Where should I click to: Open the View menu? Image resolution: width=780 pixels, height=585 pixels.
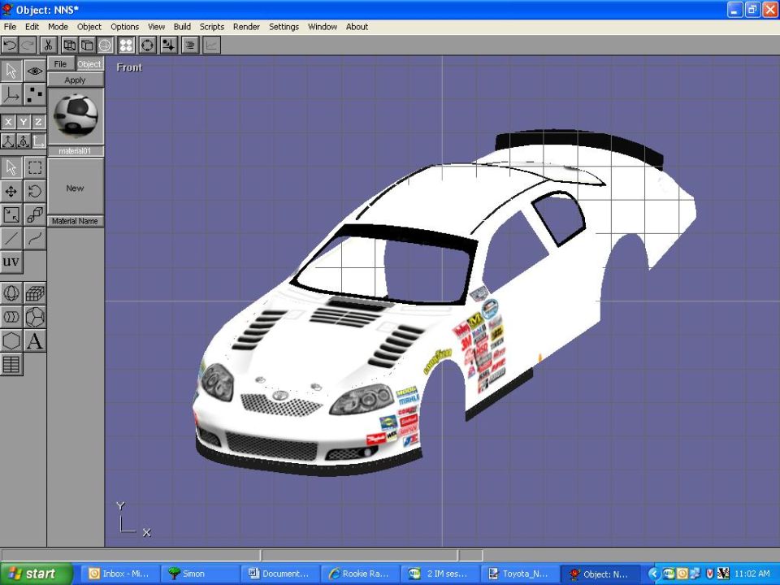coord(156,27)
